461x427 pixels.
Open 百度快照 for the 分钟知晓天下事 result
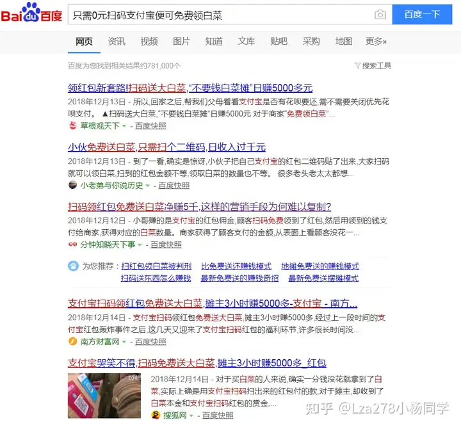click(166, 245)
